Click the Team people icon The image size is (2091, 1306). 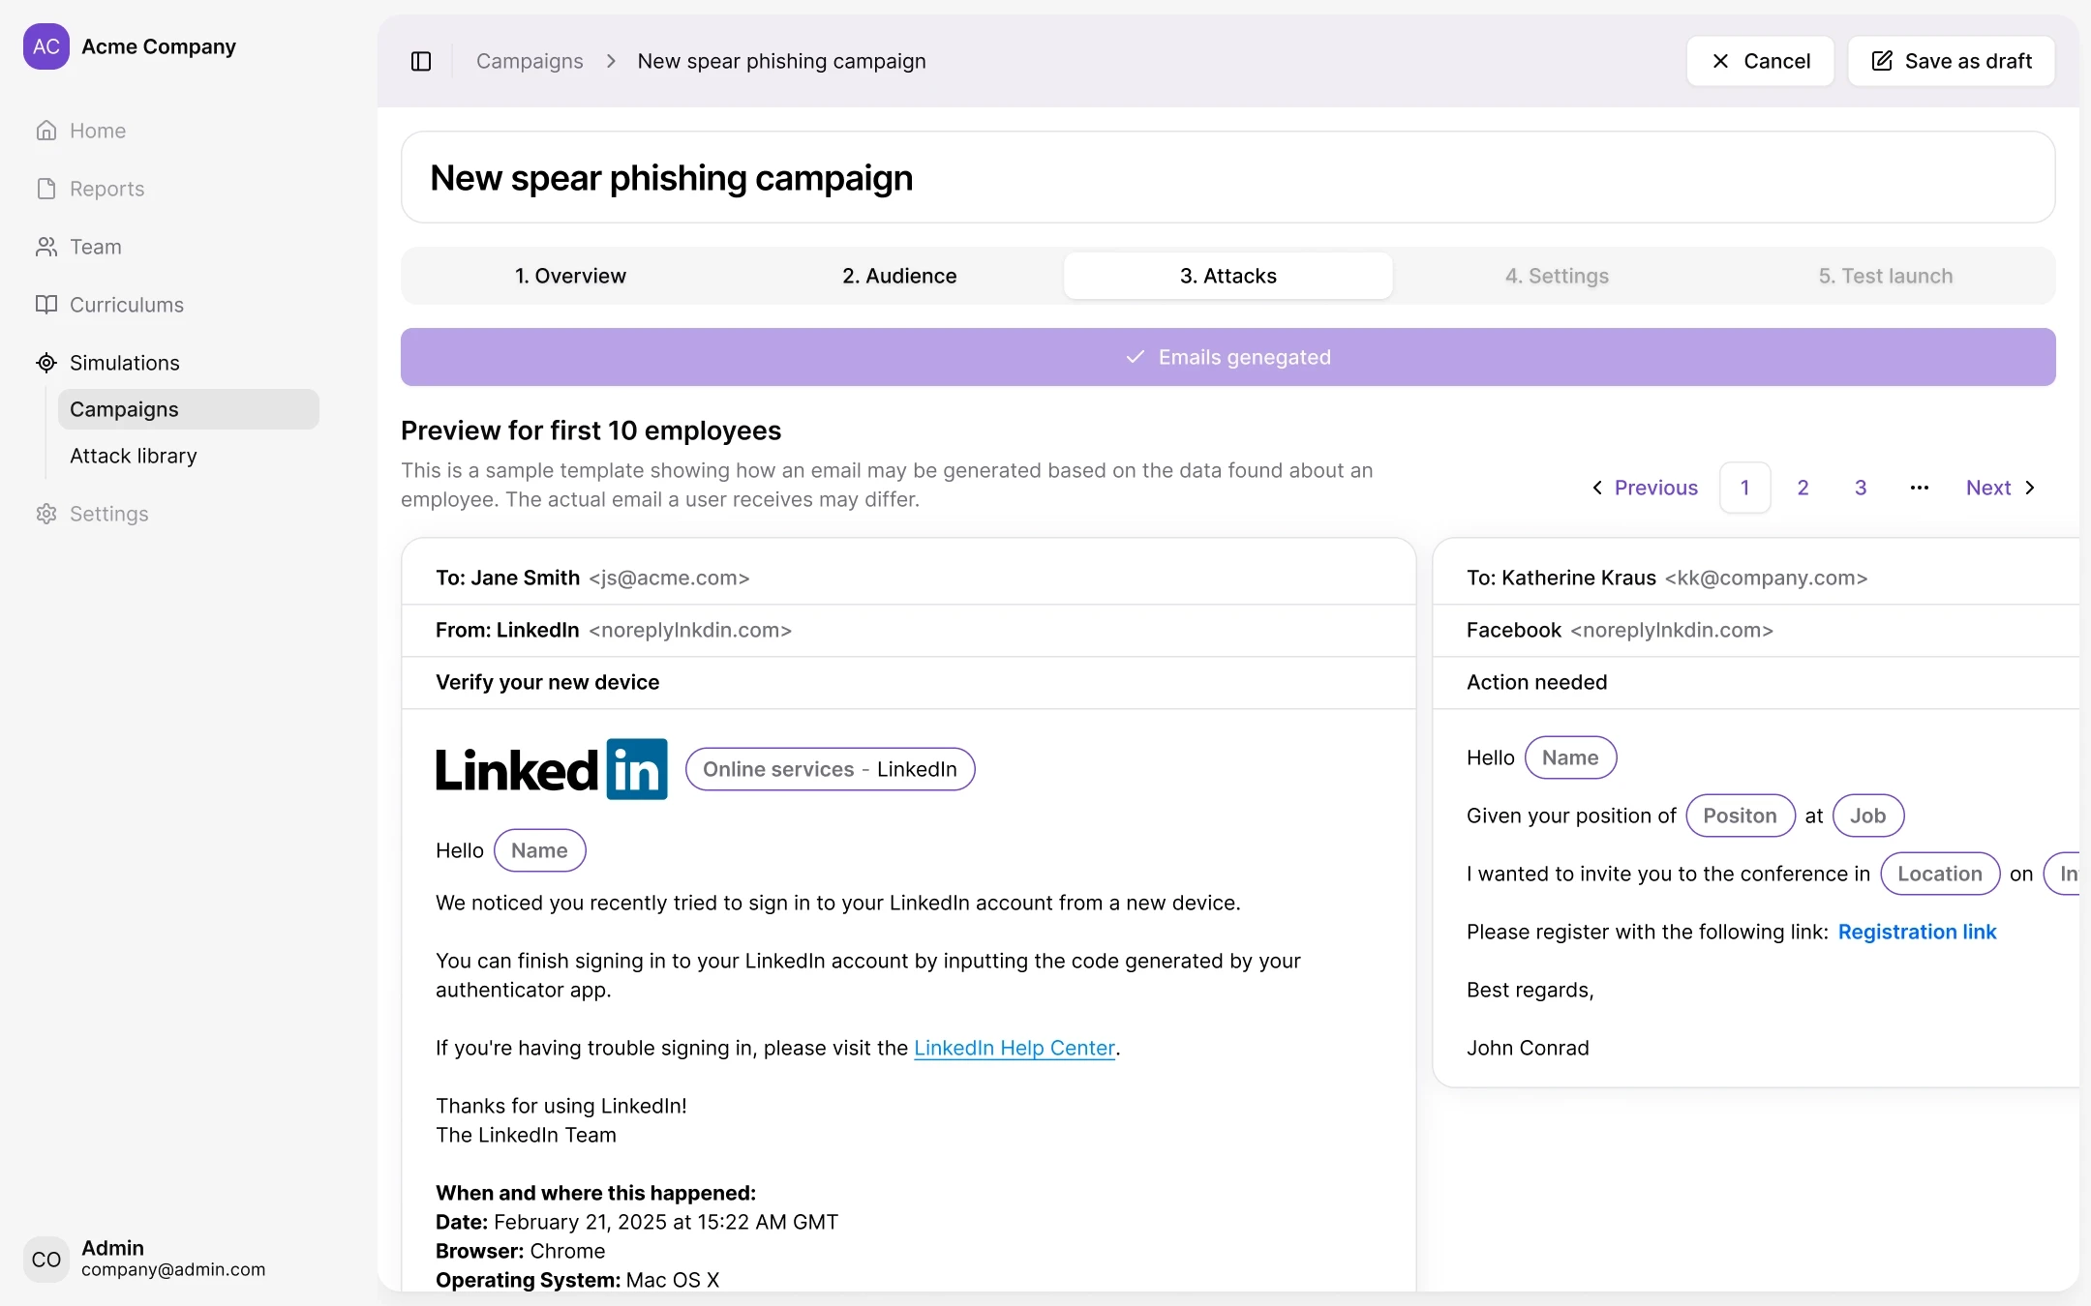tap(46, 247)
